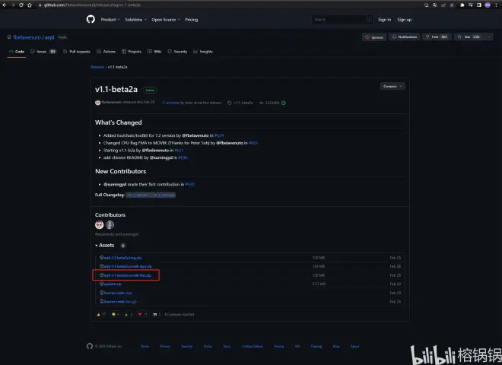This screenshot has width=502, height=365.
Task: Open the Releases breadcrumb link
Action: (x=97, y=67)
